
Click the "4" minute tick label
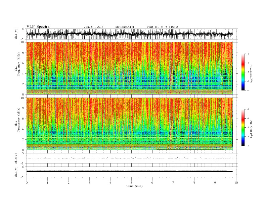110,183
